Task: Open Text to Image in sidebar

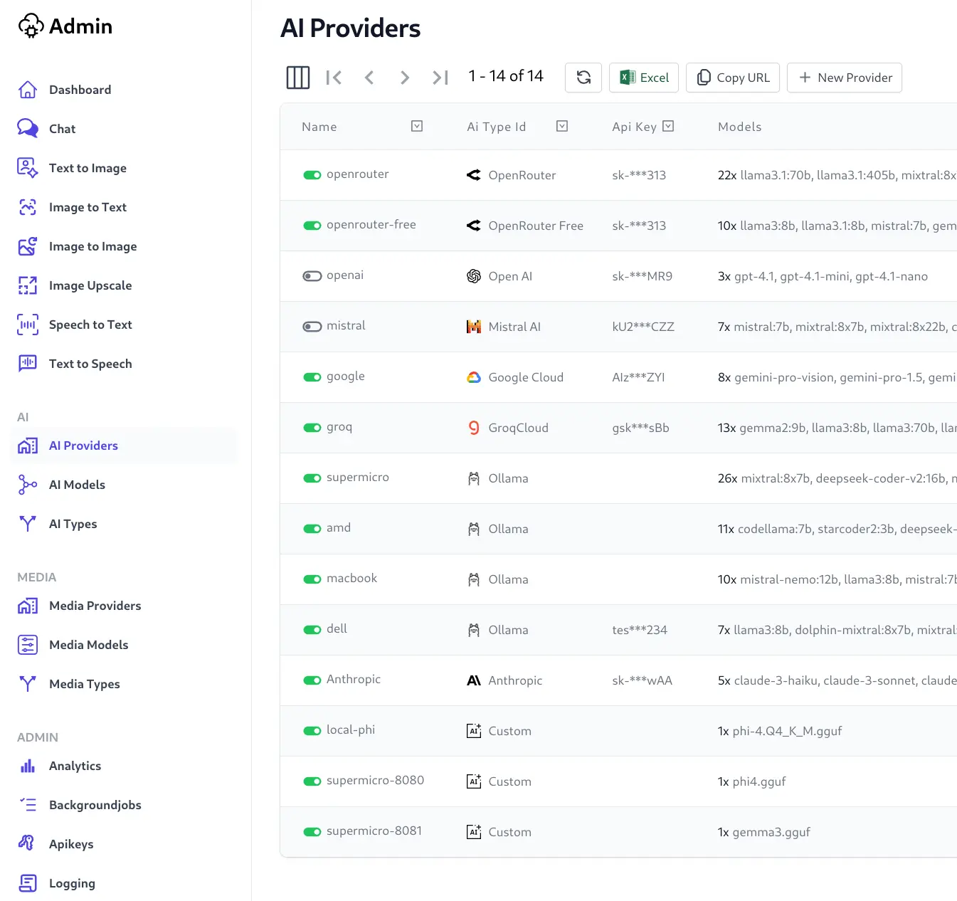Action: 88,168
